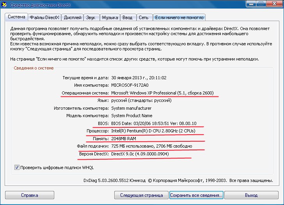Click BIOS Date 03/20/06 value
Image resolution: width=284 pixels, height=205 pixels.
click(154, 123)
